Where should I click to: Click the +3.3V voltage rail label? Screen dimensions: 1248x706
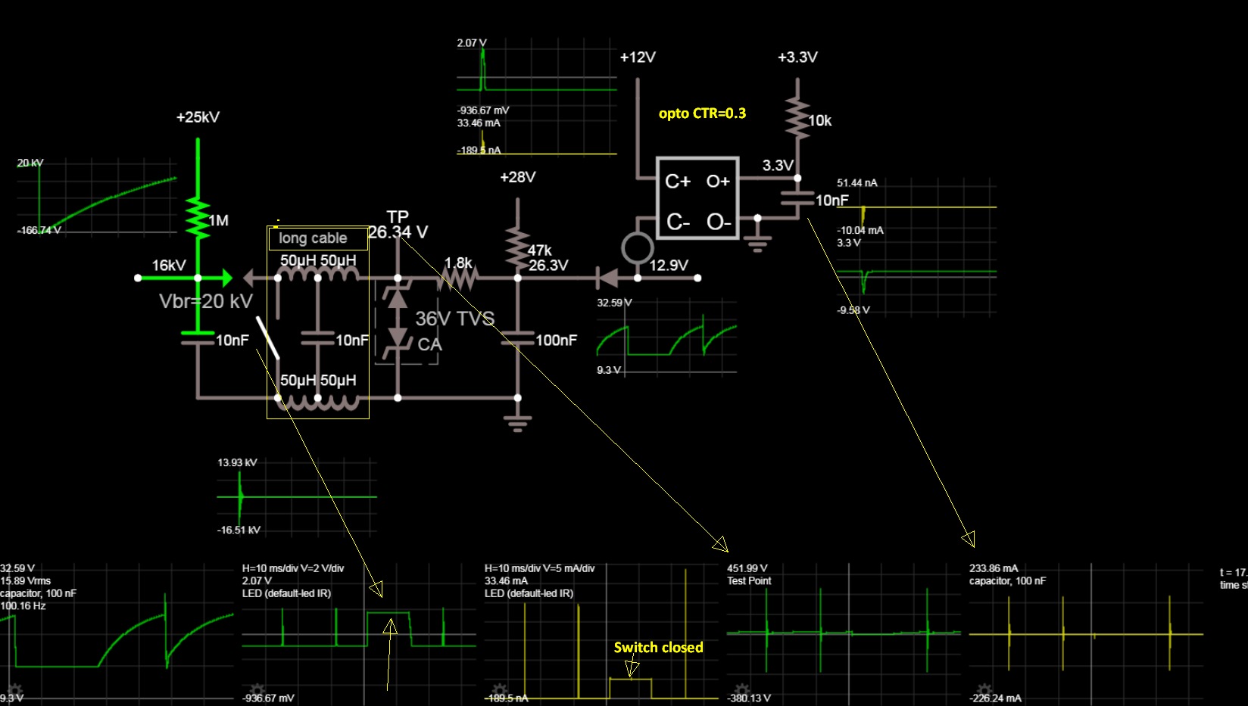point(797,58)
